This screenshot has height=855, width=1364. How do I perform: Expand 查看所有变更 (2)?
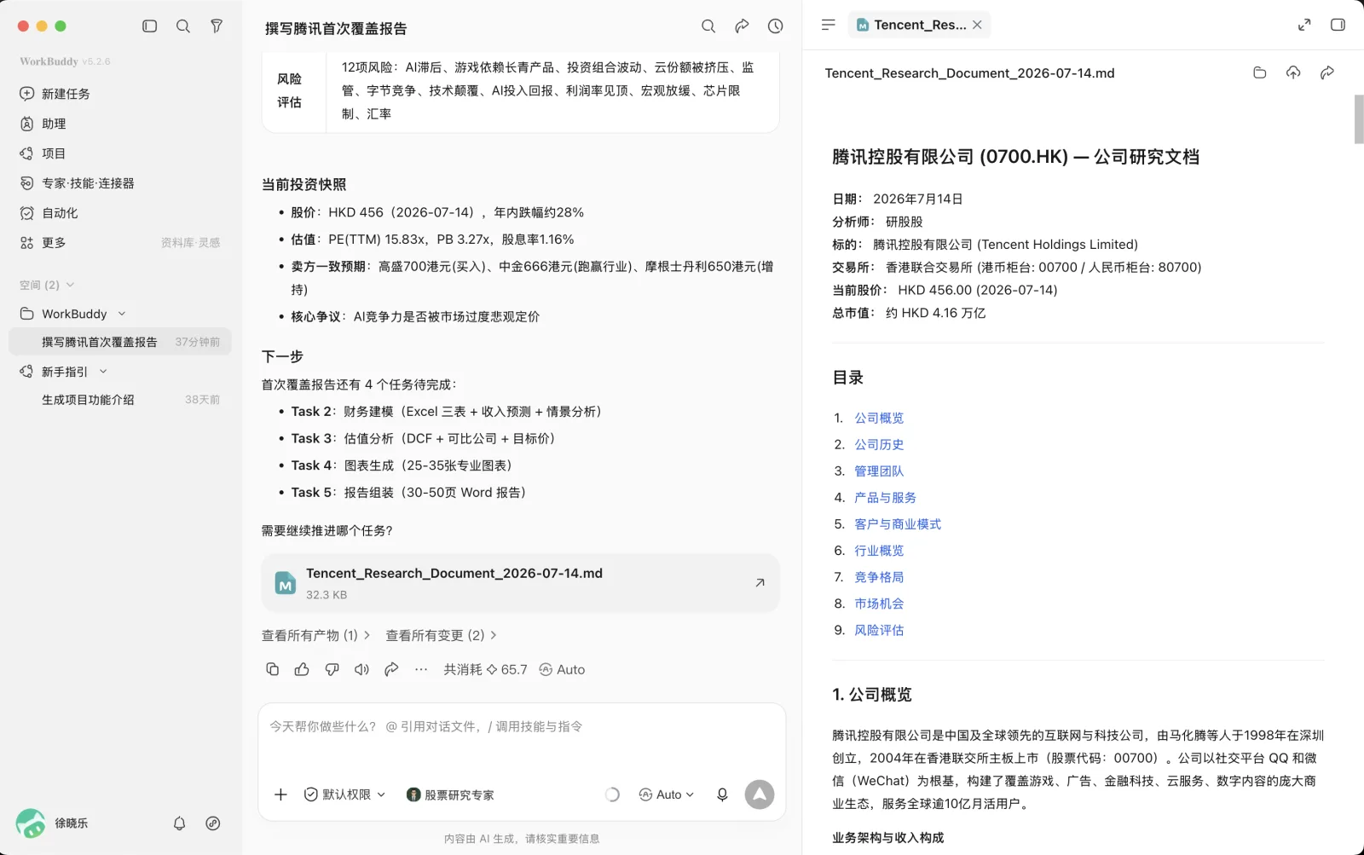click(441, 635)
